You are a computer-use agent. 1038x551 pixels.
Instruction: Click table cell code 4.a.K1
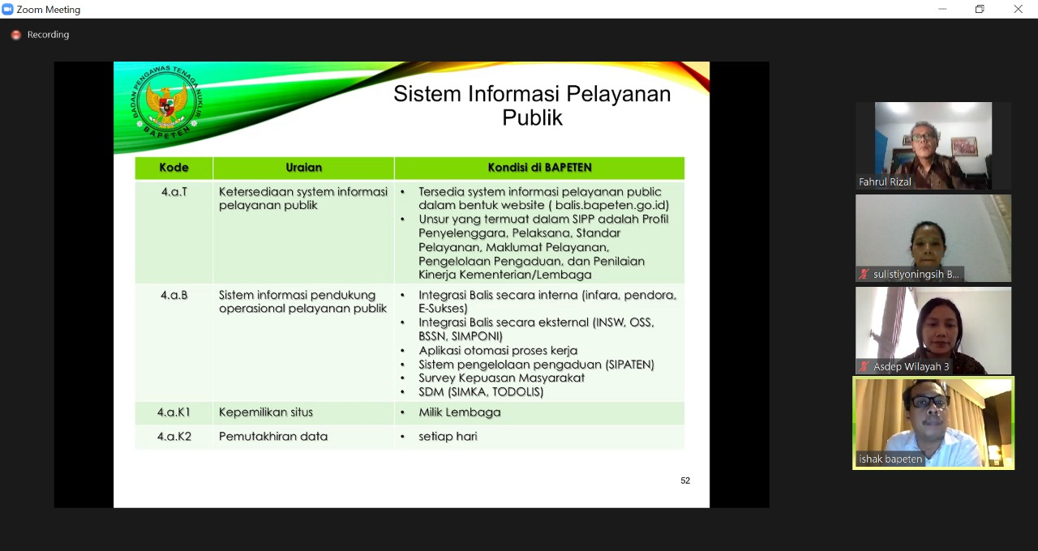[174, 412]
